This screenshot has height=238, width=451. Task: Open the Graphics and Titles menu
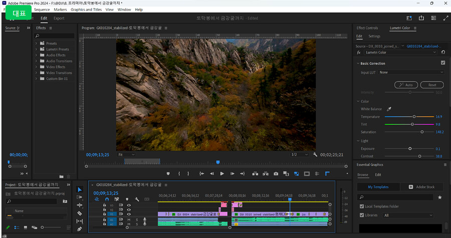tap(86, 10)
